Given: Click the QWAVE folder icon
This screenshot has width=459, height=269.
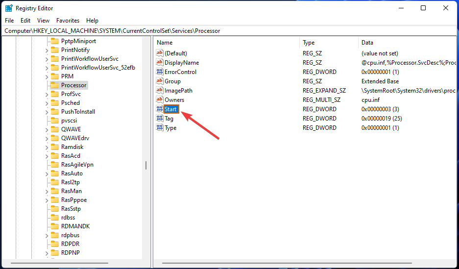Looking at the screenshot, I should pyautogui.click(x=55, y=129).
